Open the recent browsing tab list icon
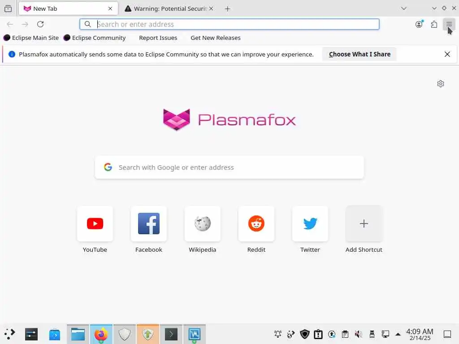This screenshot has width=459, height=344. click(8, 9)
